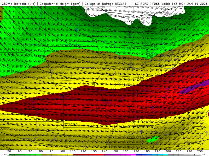Click the legend value 70
Screen dimensions: 209x156
point(30,151)
